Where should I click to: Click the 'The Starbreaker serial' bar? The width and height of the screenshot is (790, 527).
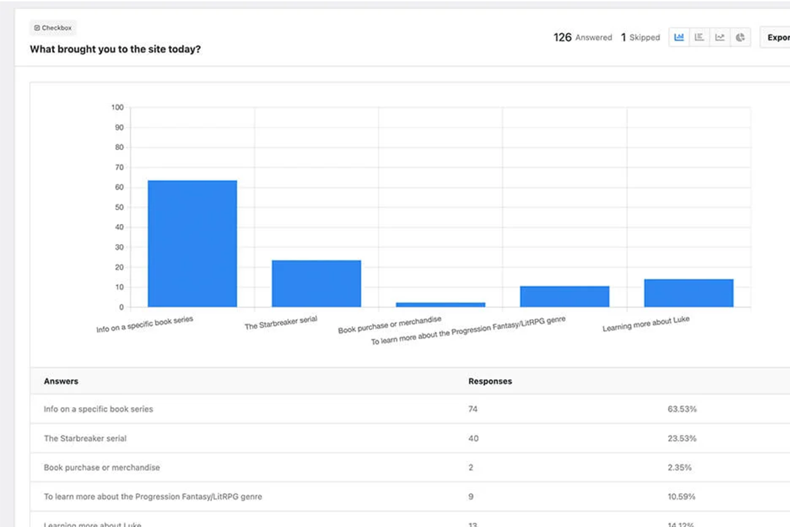coord(316,284)
